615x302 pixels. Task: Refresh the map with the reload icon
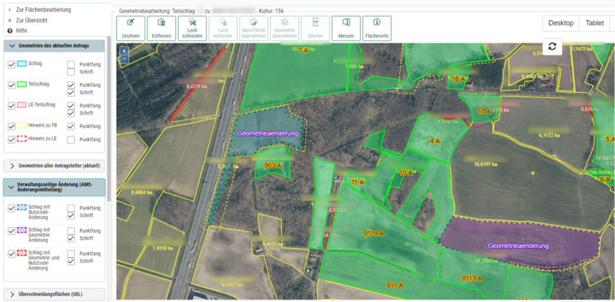point(552,46)
